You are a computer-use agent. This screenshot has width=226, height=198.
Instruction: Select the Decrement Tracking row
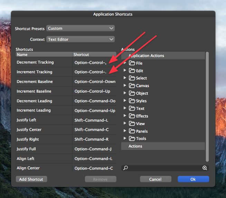tap(66, 62)
